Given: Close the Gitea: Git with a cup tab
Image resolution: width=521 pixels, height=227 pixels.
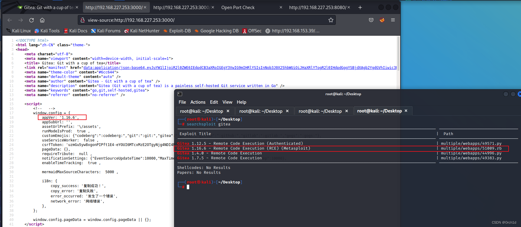Looking at the screenshot, I should [77, 7].
